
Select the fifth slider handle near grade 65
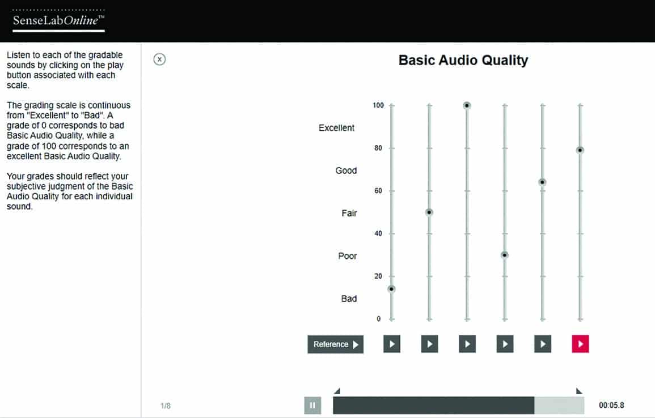click(x=542, y=182)
